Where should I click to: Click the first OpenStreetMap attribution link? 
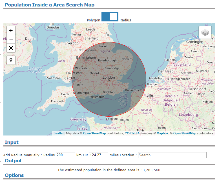[x=94, y=134]
